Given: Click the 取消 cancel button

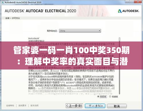Looking at the screenshot, I should coord(117,106).
